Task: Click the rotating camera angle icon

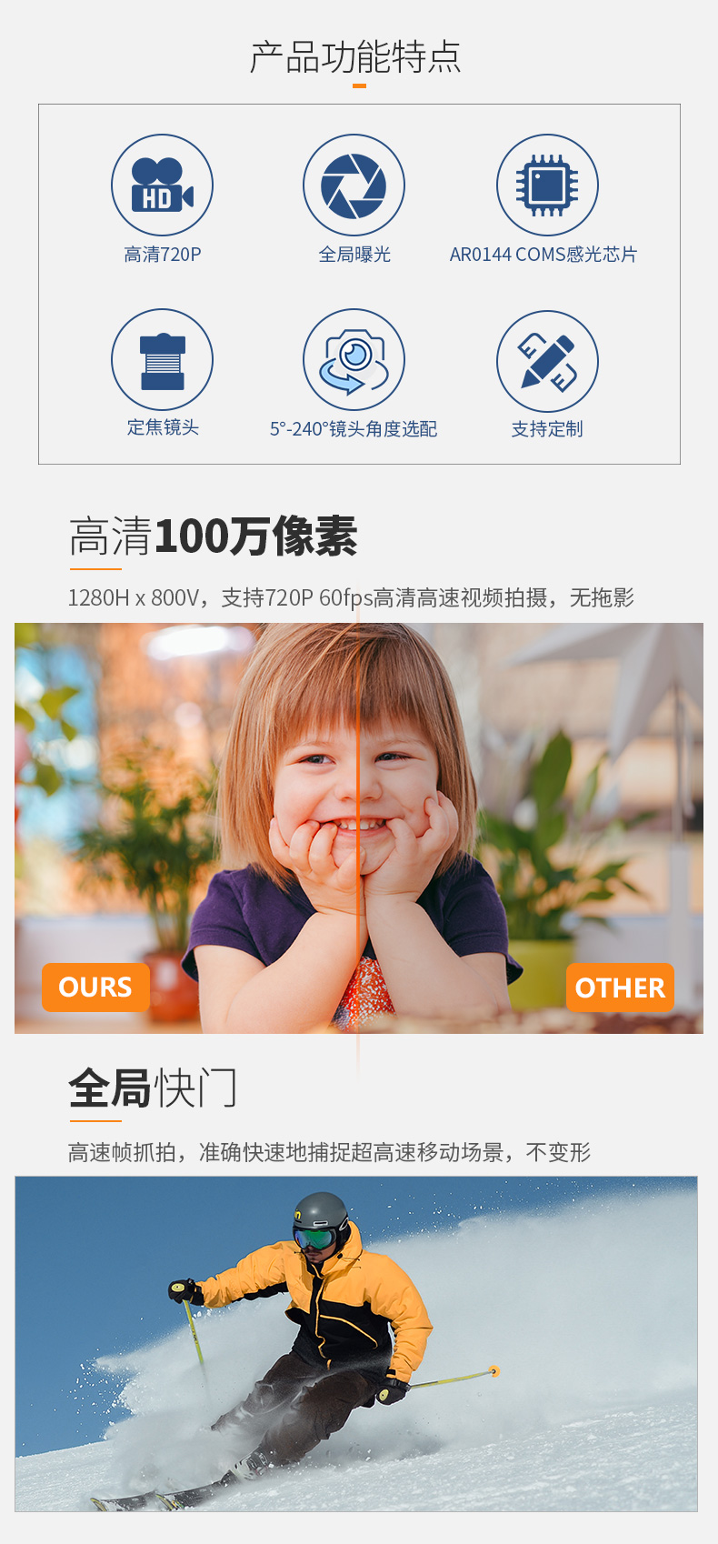Action: [x=354, y=360]
